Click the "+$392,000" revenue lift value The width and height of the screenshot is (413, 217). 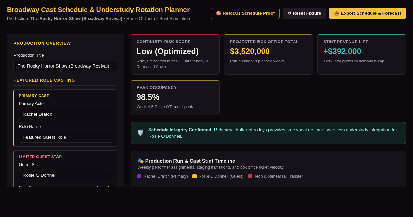(x=342, y=51)
